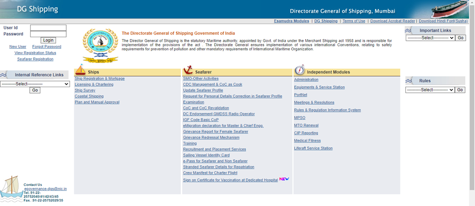Viewport: 475px width, 206px height.
Task: Click the Password input field
Action: point(48,34)
